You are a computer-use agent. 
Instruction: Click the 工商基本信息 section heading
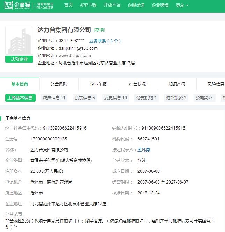[18, 118]
